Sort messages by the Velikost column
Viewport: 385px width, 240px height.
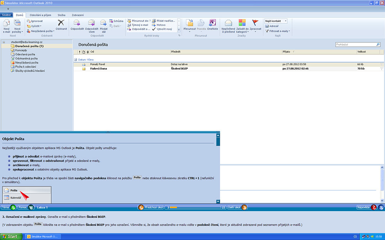click(x=368, y=52)
